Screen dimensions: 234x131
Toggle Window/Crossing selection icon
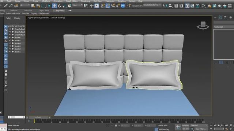(48, 6)
